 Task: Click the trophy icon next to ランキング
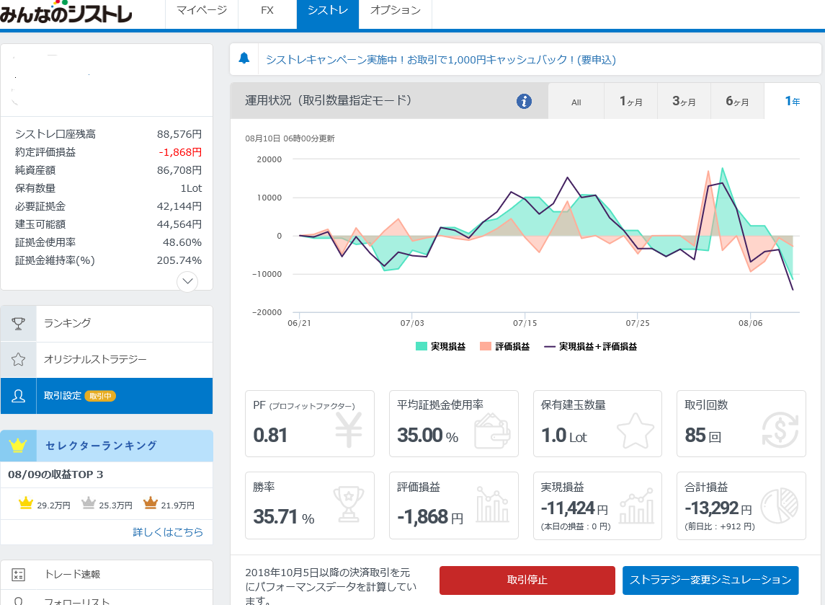(19, 324)
